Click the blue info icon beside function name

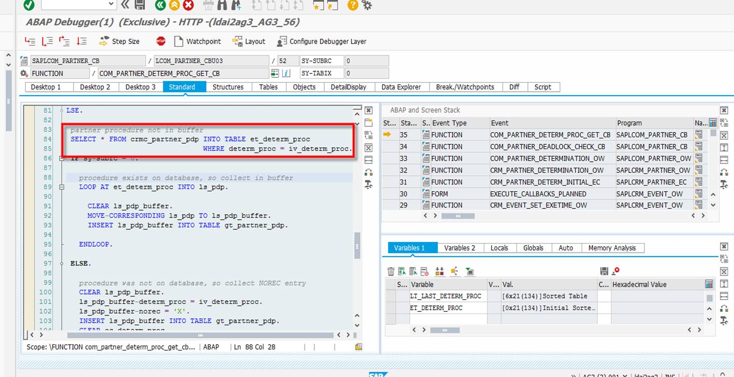tap(286, 73)
